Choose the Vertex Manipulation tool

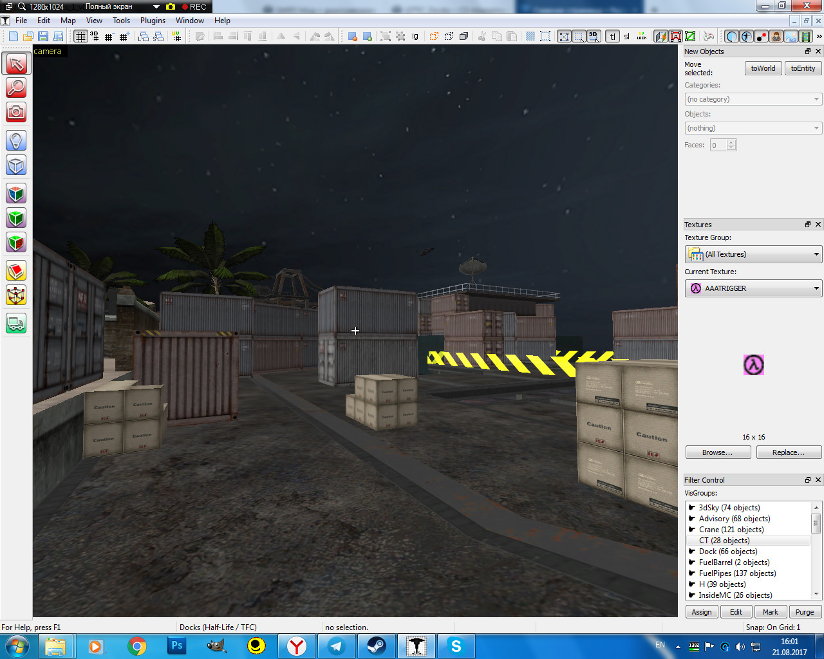tap(16, 295)
